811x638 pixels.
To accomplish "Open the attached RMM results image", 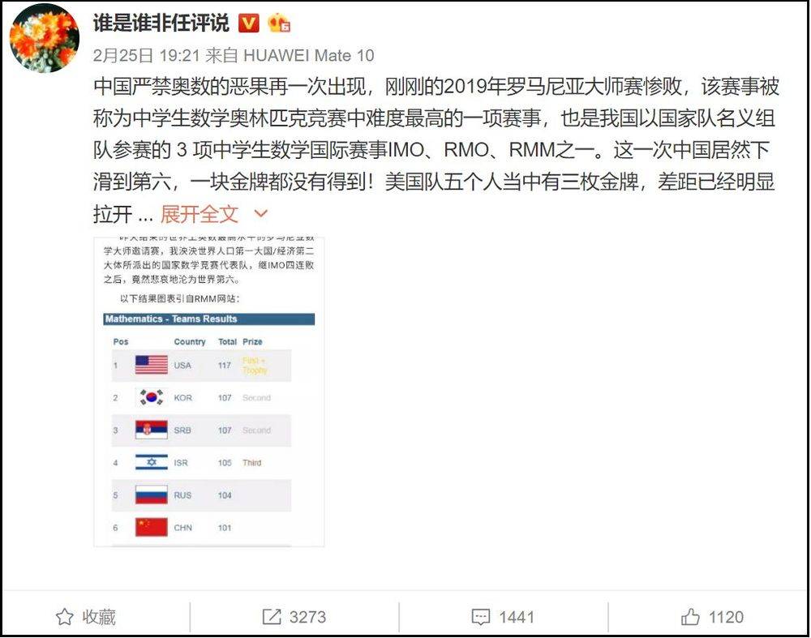I will pyautogui.click(x=209, y=392).
